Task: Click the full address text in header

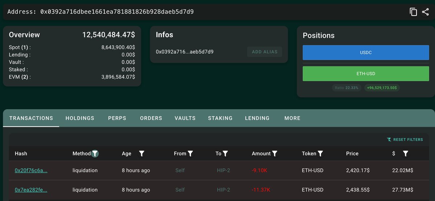Action: [x=117, y=12]
